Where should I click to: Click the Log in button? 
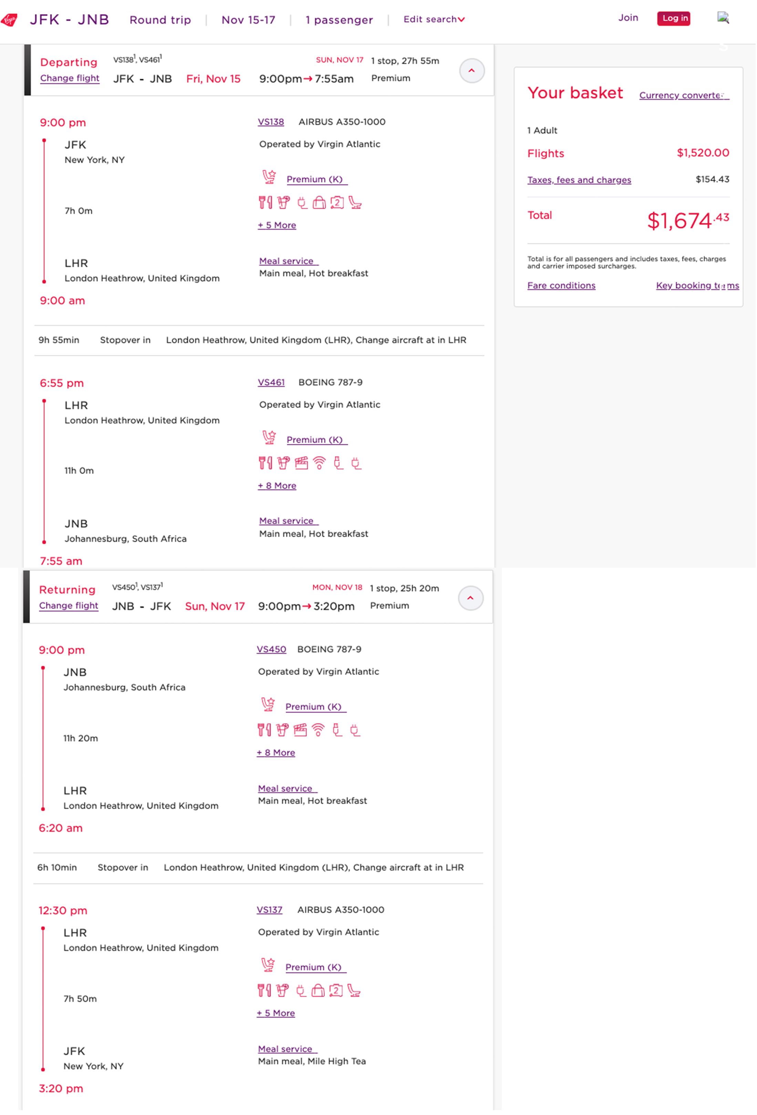click(x=674, y=18)
